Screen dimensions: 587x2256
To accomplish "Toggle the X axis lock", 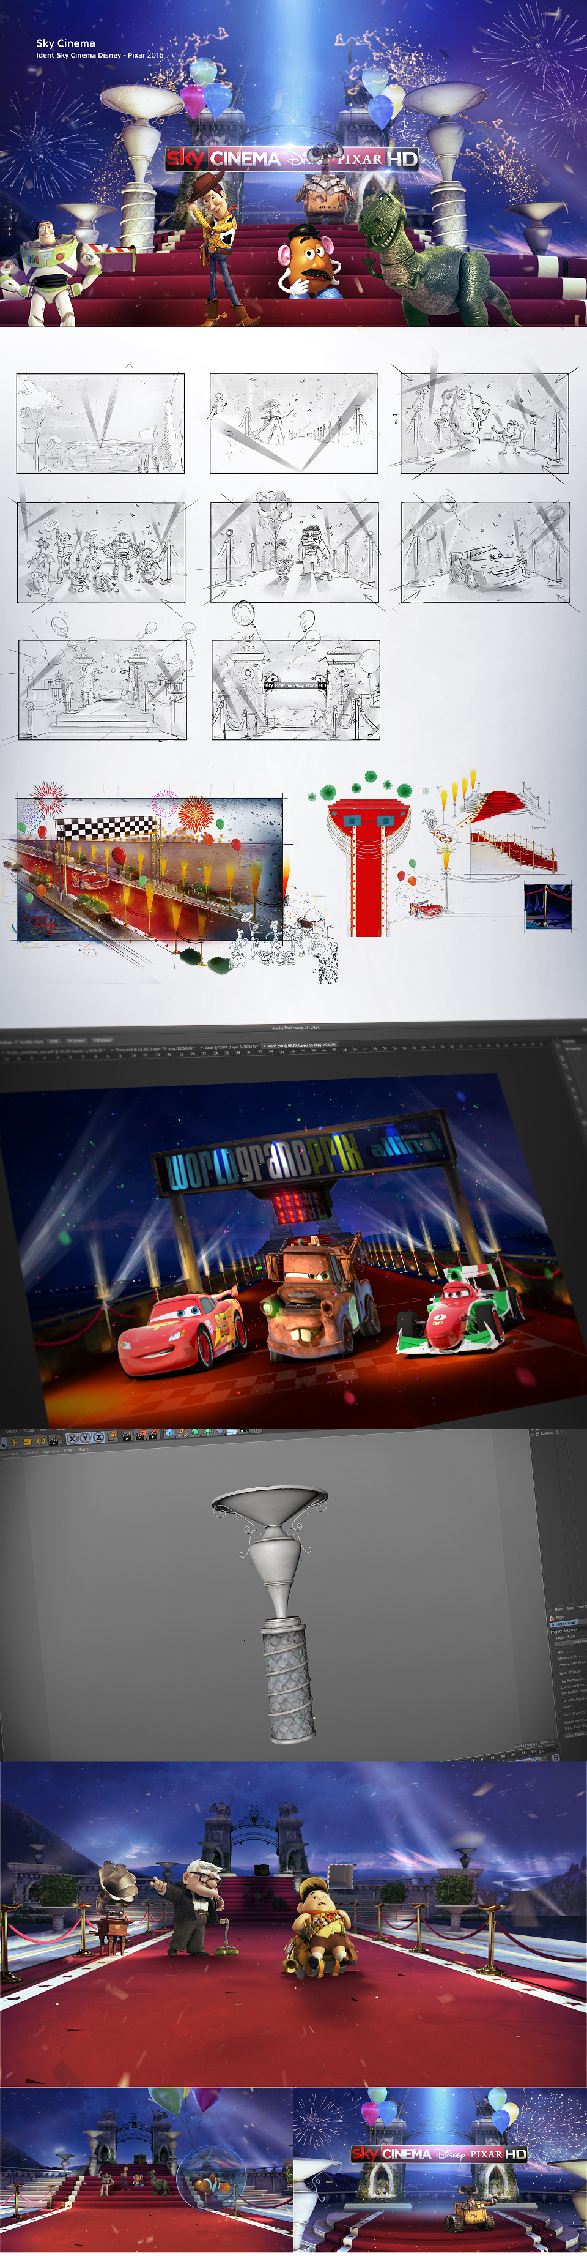I will tap(73, 1439).
